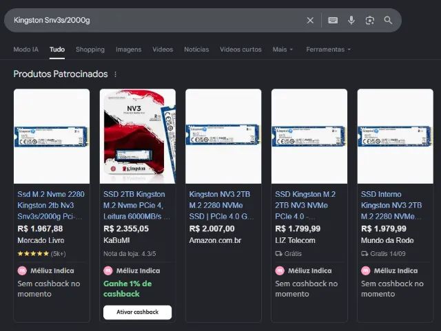Expand the Ferramentas dropdown
This screenshot has height=331, width=441.
click(x=328, y=50)
